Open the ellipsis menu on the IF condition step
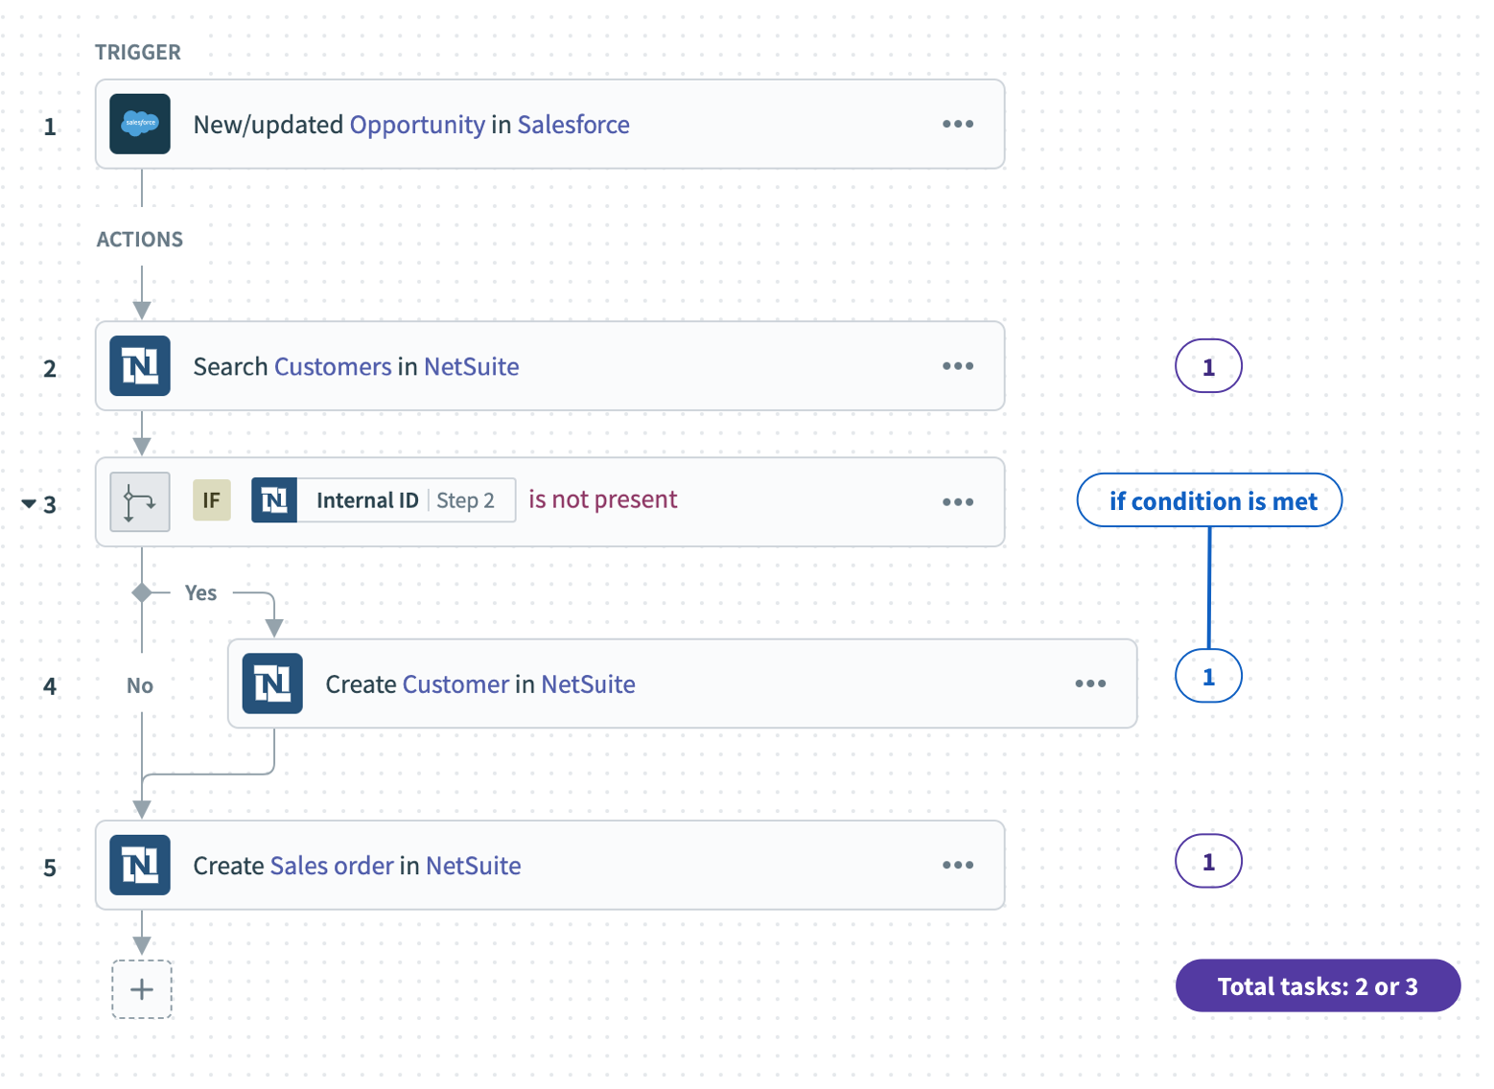 tap(957, 501)
